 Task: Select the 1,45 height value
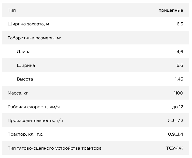[x=179, y=79]
